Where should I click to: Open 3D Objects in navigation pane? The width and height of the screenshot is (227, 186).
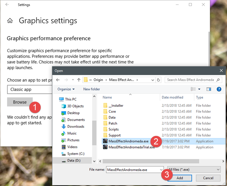(73, 106)
